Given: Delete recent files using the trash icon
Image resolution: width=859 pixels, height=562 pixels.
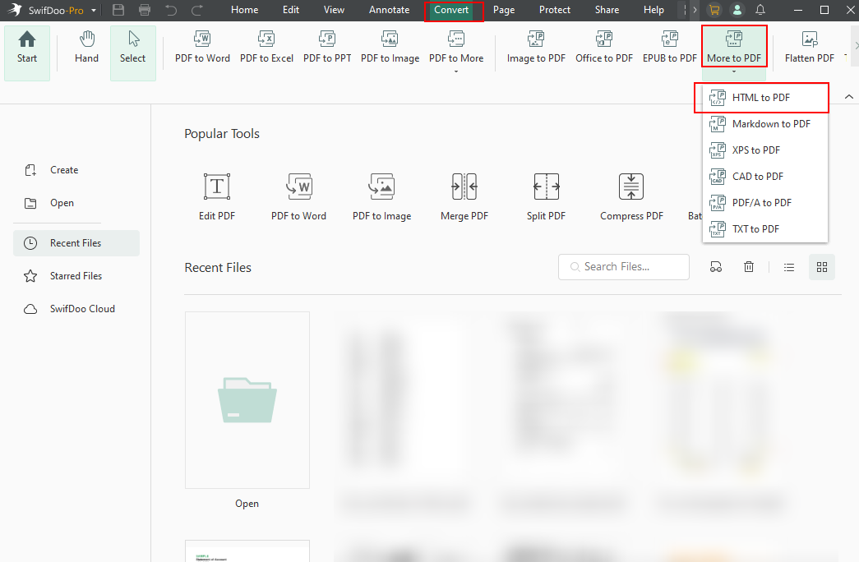Looking at the screenshot, I should (x=749, y=266).
